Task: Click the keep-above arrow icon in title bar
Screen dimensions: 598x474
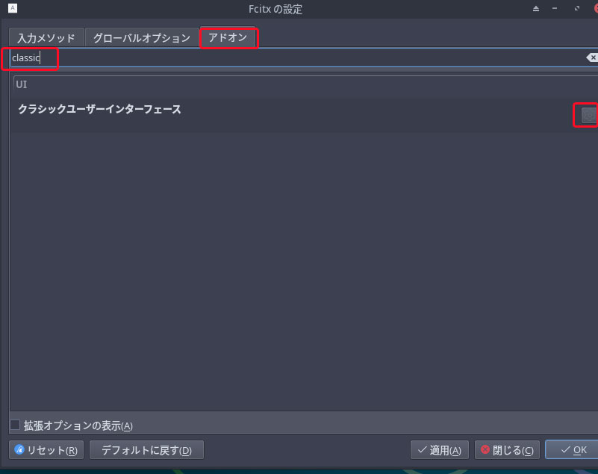Action: tap(536, 8)
